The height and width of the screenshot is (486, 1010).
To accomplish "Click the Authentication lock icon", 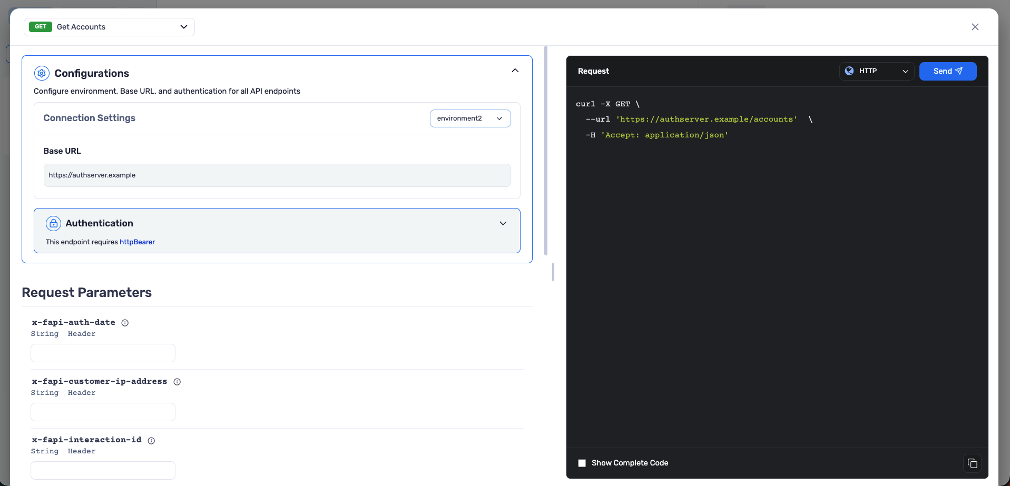I will [53, 223].
